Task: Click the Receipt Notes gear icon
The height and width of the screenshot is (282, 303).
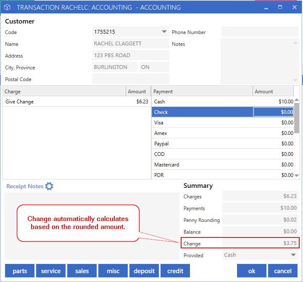Action: [x=49, y=186]
